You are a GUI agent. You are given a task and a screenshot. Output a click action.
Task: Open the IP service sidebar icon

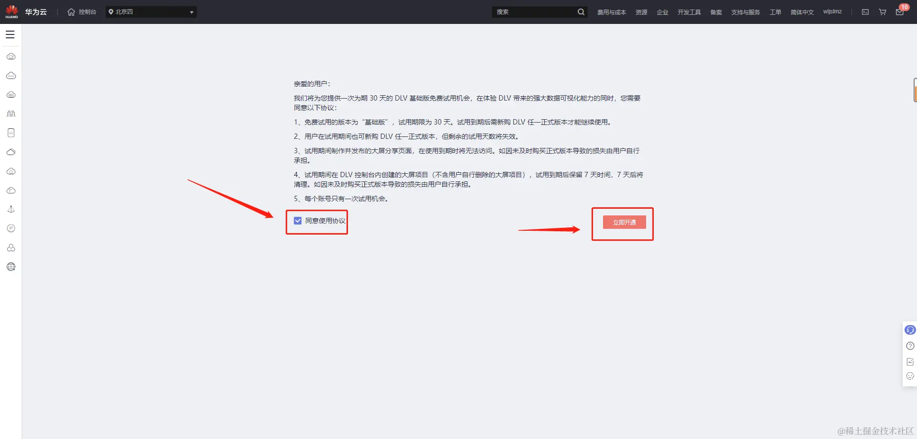[x=11, y=228]
